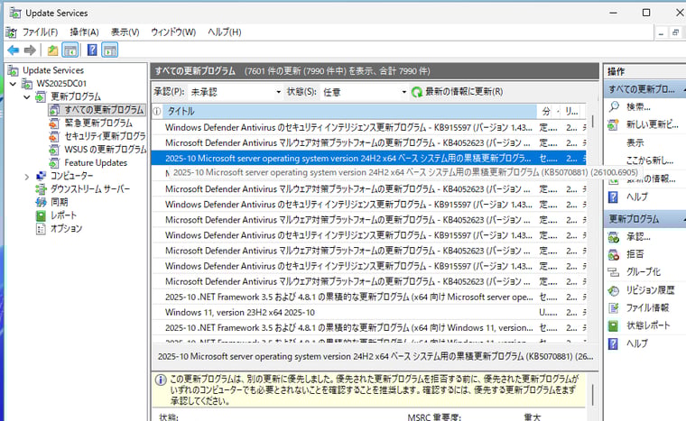Screen dimensions: 686x421
Task: Open the Feature Updates tree item
Action: coord(96,162)
